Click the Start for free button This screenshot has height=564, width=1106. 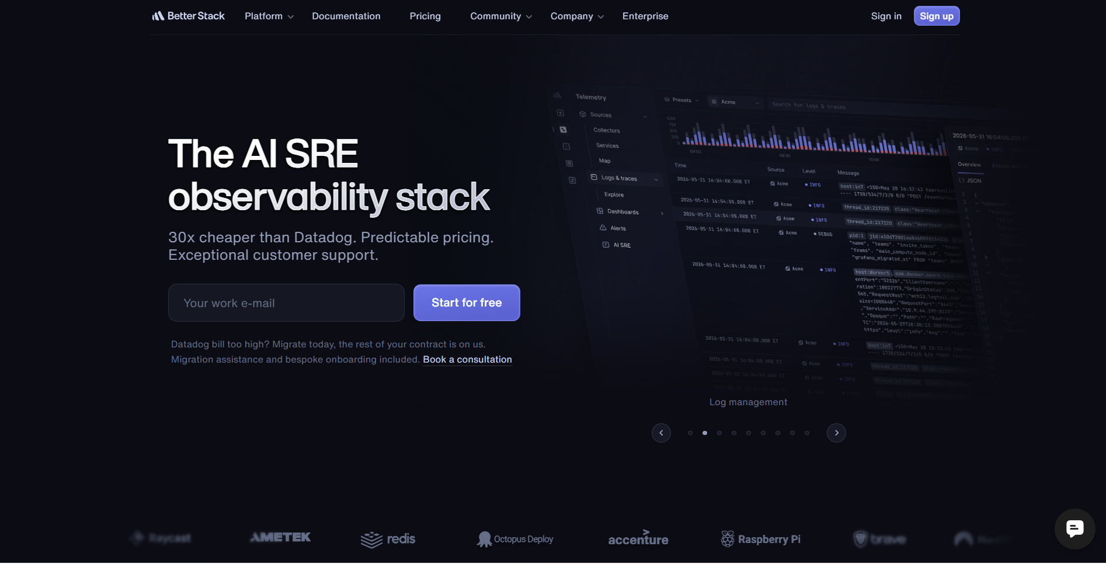click(467, 303)
